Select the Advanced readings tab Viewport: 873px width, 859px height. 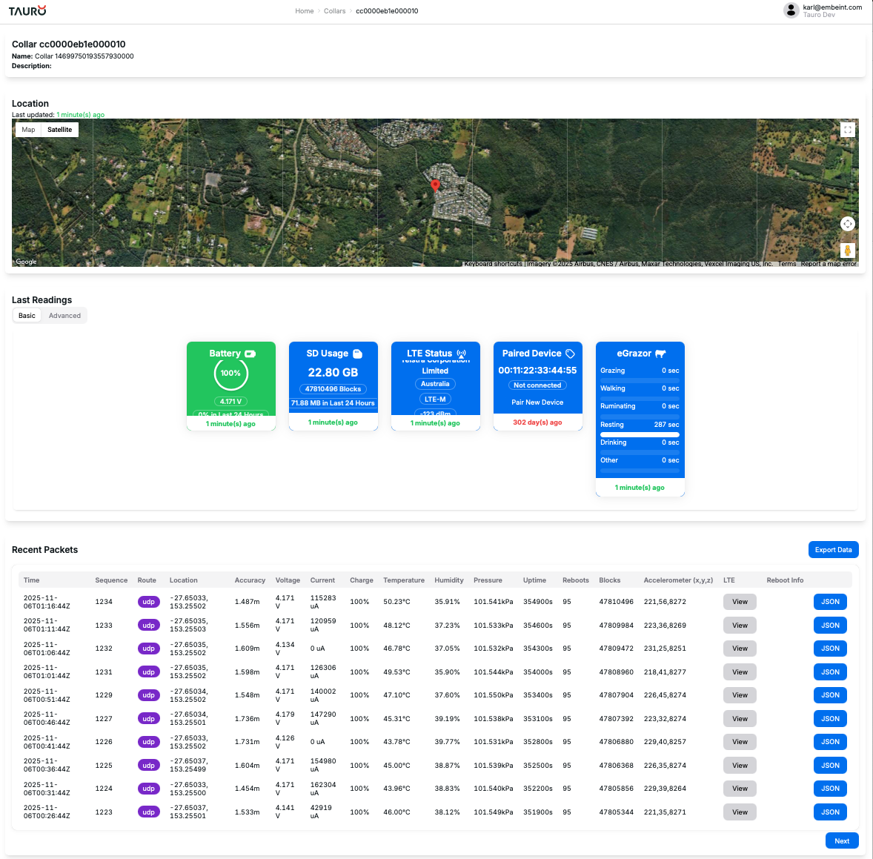[x=64, y=316]
